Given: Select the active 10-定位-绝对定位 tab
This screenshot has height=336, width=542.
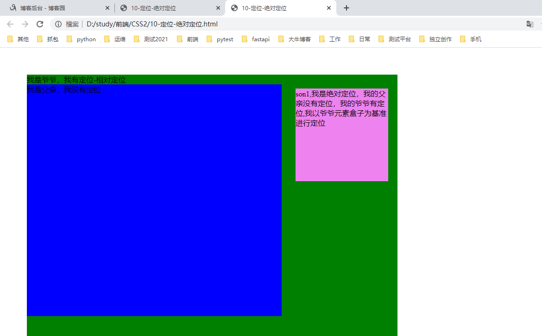Looking at the screenshot, I should 280,8.
